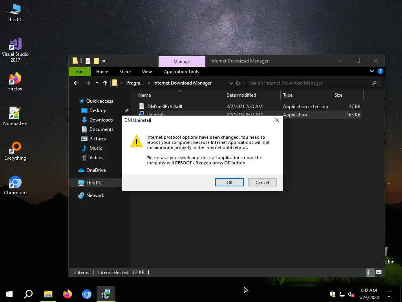Image resolution: width=402 pixels, height=302 pixels.
Task: Open the Action Center notifications icon
Action: point(389,294)
